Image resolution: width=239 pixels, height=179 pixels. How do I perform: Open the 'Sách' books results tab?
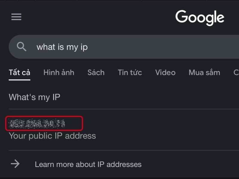pos(96,72)
